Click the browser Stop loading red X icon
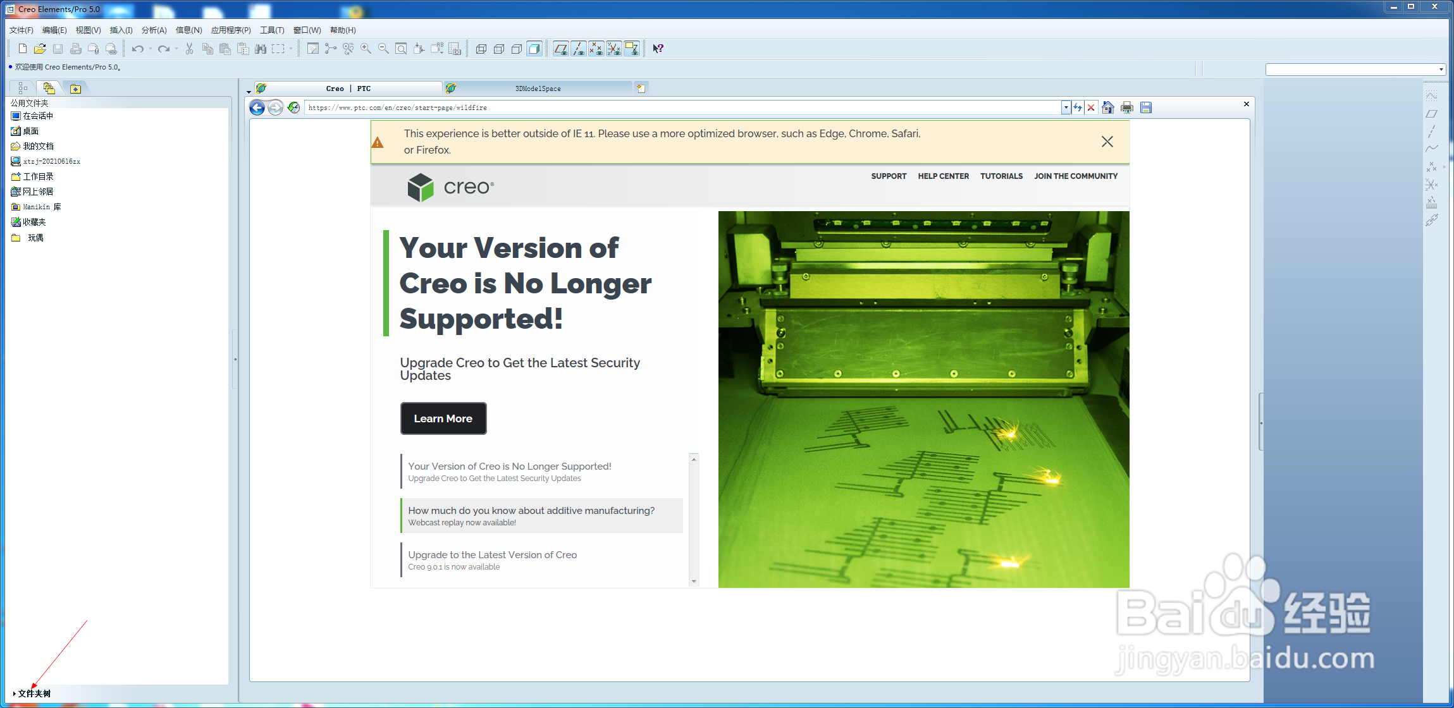1454x708 pixels. 1091,107
